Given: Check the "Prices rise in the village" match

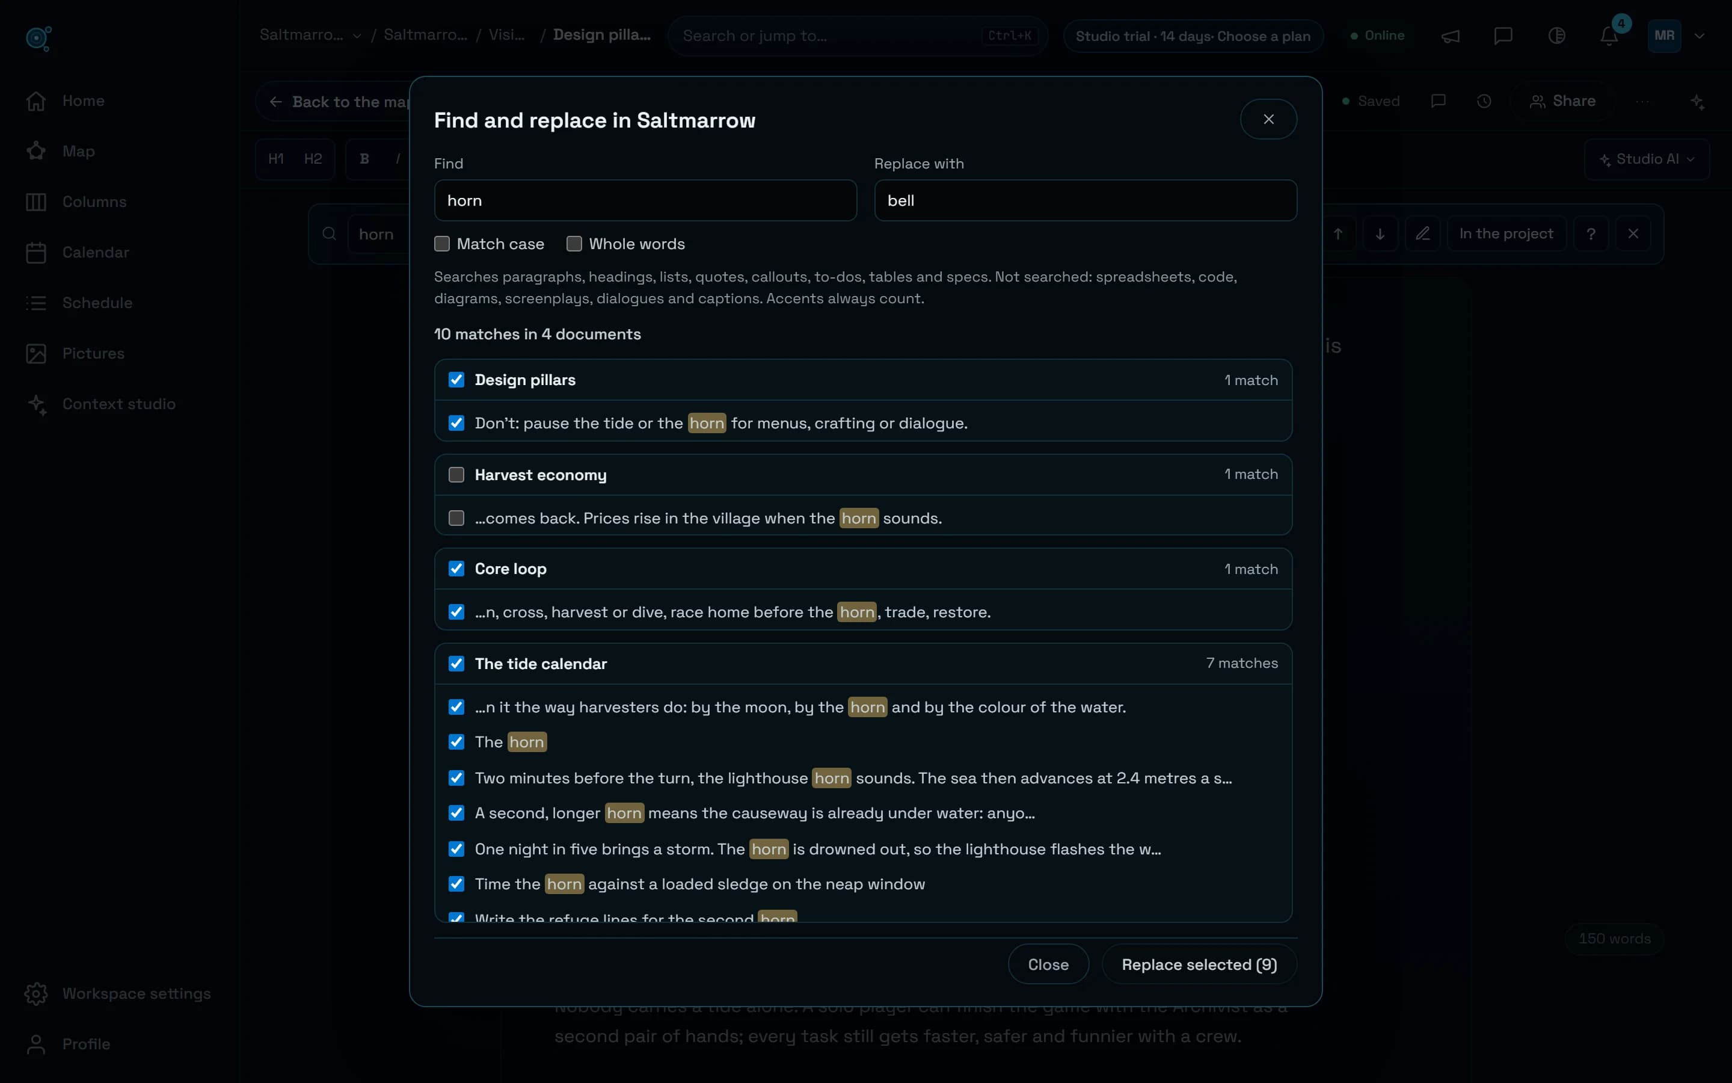Looking at the screenshot, I should pyautogui.click(x=456, y=518).
